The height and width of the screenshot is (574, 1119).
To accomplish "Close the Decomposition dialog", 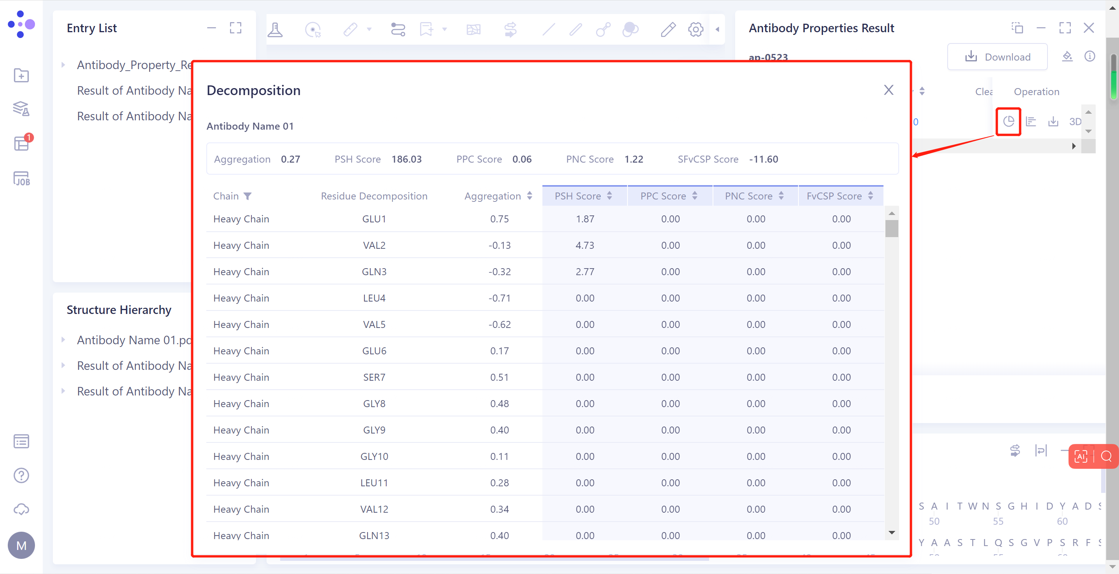I will [x=888, y=90].
